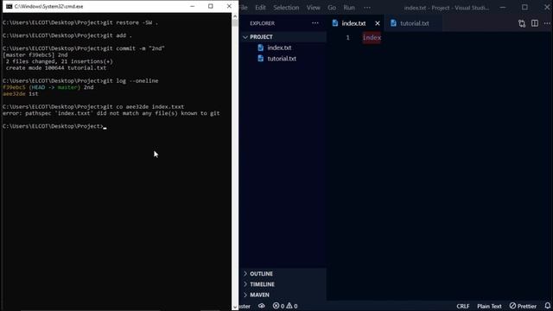
Task: Click Prettier formatter status item
Action: 523,306
